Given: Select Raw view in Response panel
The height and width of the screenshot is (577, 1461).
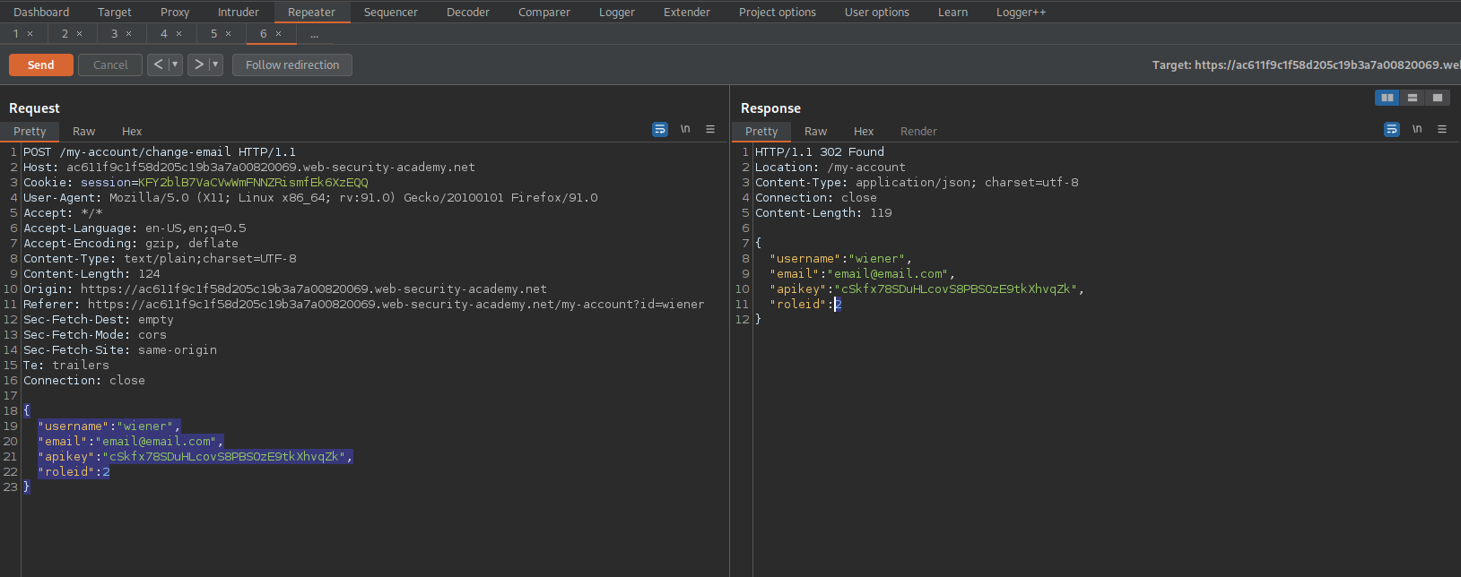Looking at the screenshot, I should [x=816, y=131].
